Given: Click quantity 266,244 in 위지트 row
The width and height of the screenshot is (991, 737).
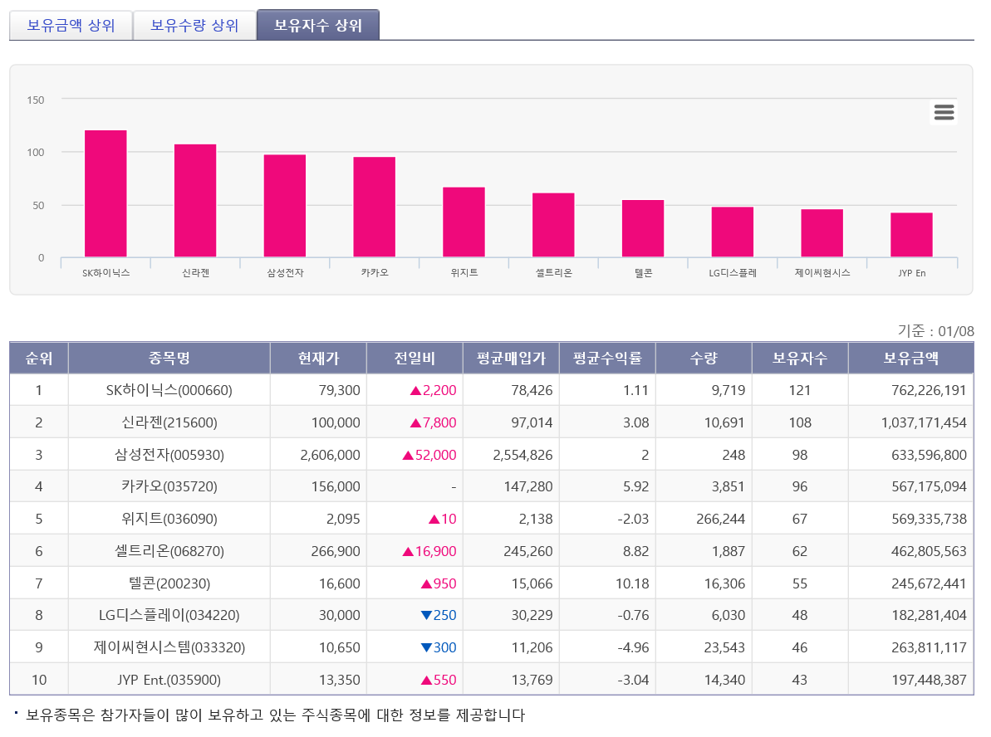Looking at the screenshot, I should tap(720, 519).
